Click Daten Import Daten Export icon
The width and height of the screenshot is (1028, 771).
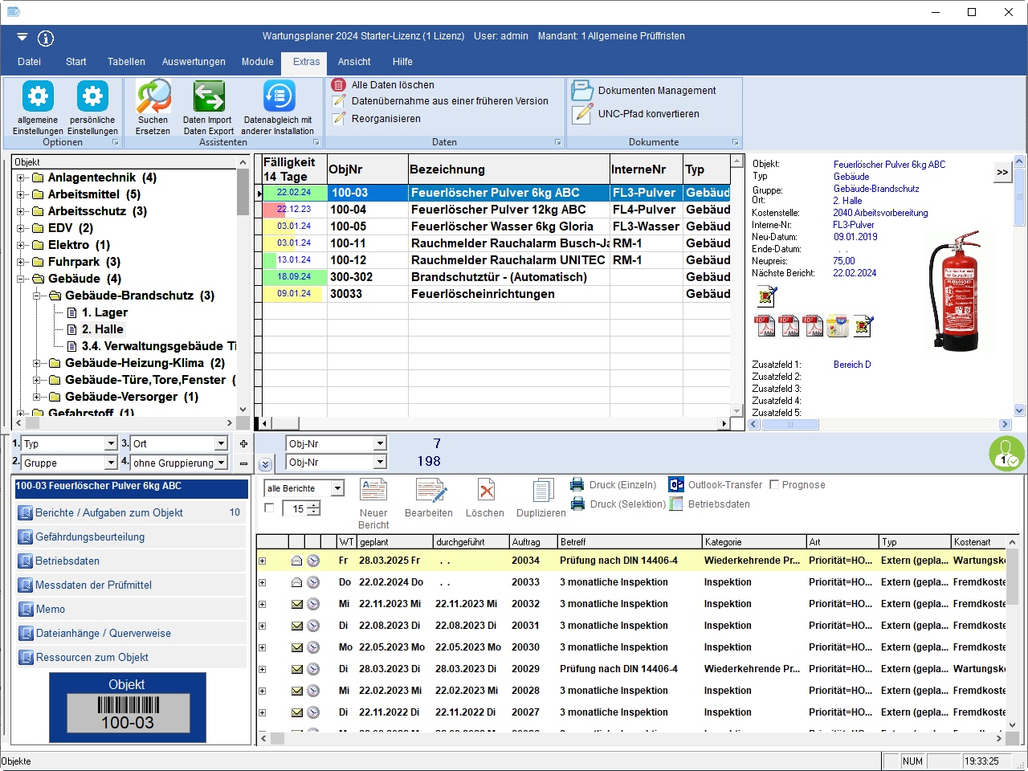coord(208,98)
